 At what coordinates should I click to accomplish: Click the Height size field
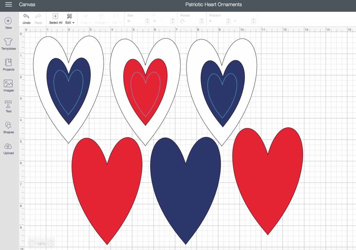click(x=164, y=21)
